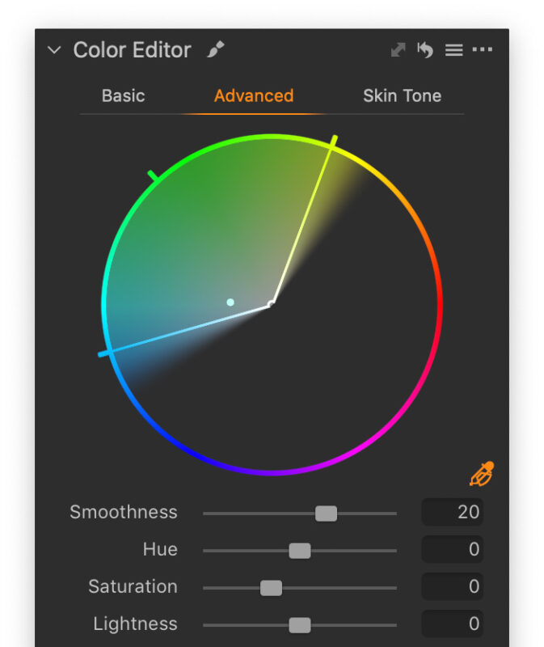Click the Smoothness slider handle
544x647 pixels.
point(326,514)
